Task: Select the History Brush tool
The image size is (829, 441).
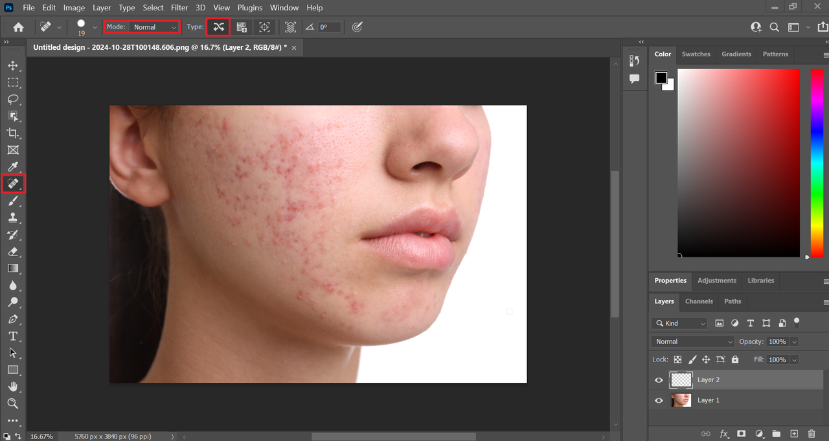Action: coord(13,235)
